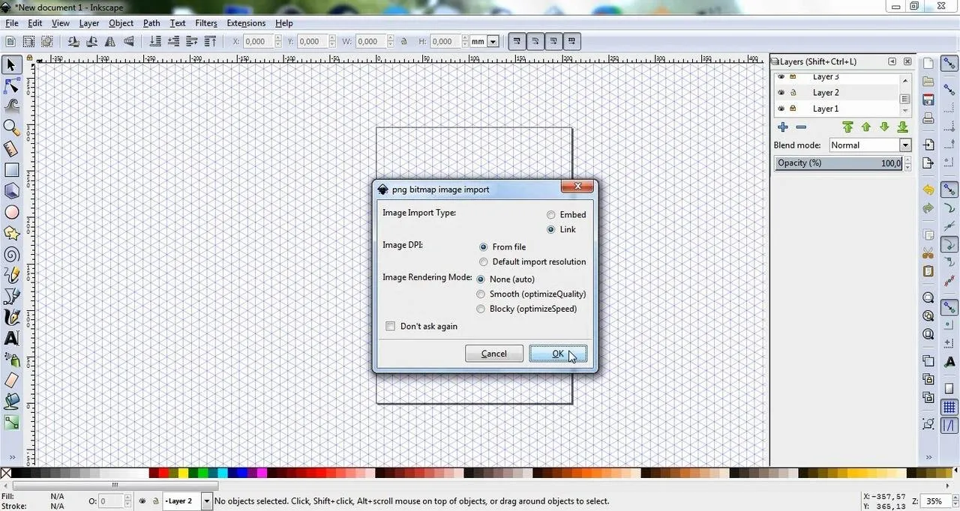
Task: Minimize the Layers panel with arrow button
Action: 892,61
